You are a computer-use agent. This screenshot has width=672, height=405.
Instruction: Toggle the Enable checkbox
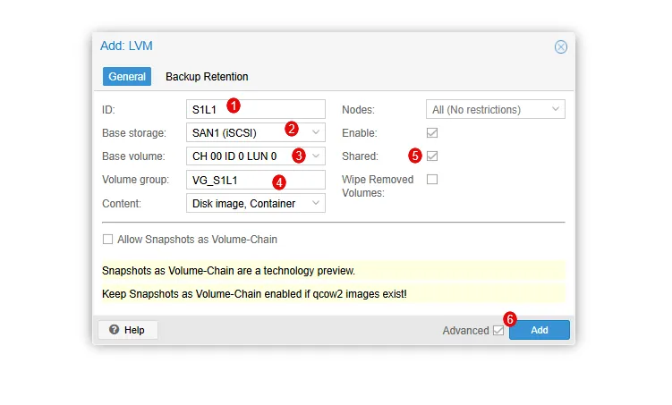pyautogui.click(x=432, y=132)
